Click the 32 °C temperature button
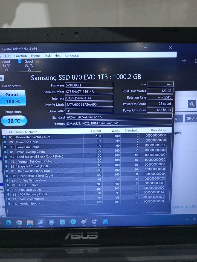 (x=14, y=120)
